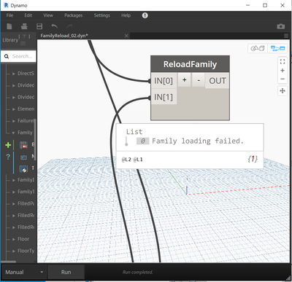Open the Help menu
292x282 pixels.
(126, 15)
